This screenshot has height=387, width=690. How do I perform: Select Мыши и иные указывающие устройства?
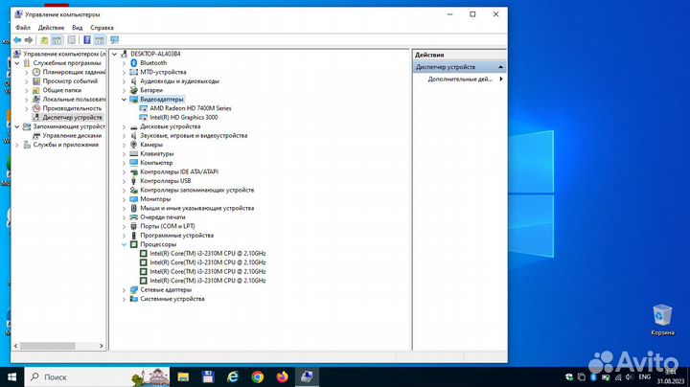(x=197, y=208)
